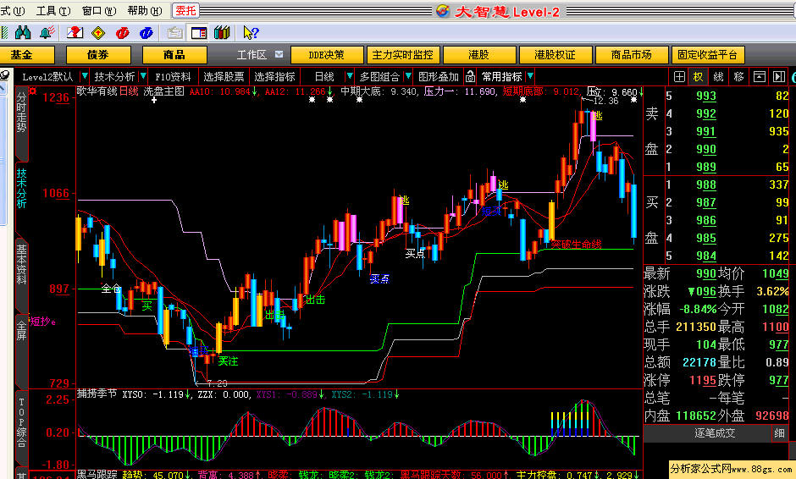Screen dimensions: 796x479
Task: Click the 商品市场 button
Action: pos(632,55)
